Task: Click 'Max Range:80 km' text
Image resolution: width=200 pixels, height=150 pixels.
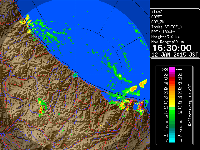Action: coord(167,42)
